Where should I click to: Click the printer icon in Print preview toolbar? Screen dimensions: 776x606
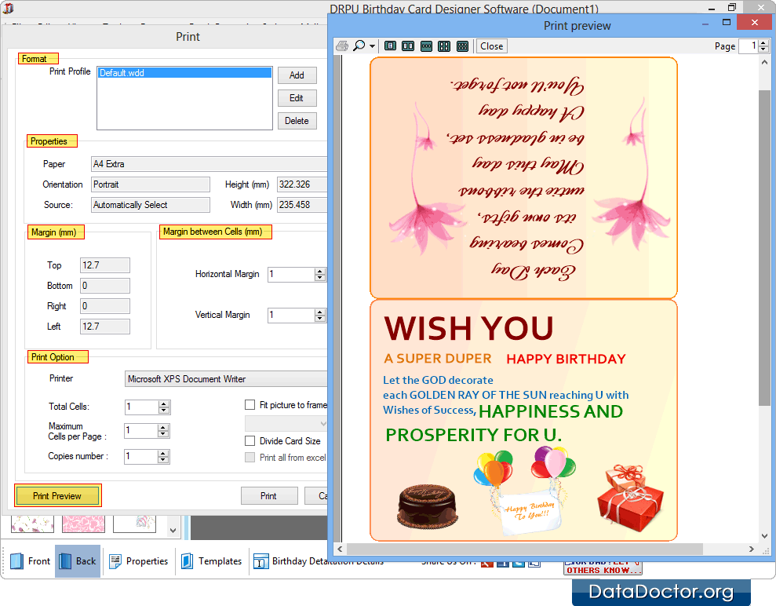coord(342,46)
